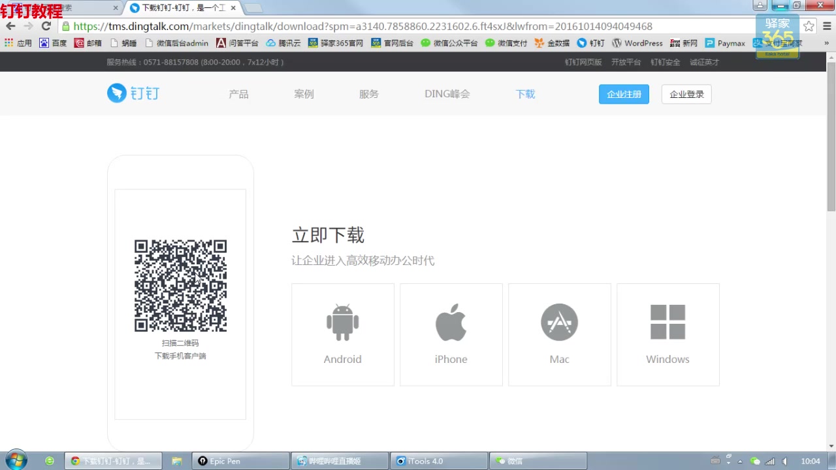
Task: Open the WordPress bookmark
Action: click(x=637, y=43)
